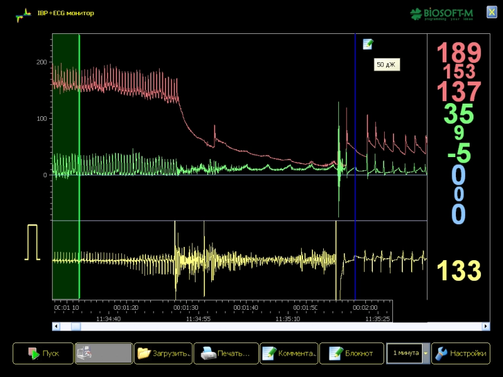
Task: Close the IBP+ECG monitor window
Action: 491,12
